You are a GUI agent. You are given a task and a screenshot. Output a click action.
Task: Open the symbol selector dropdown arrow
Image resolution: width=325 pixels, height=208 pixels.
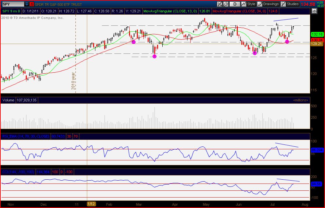click(27, 4)
